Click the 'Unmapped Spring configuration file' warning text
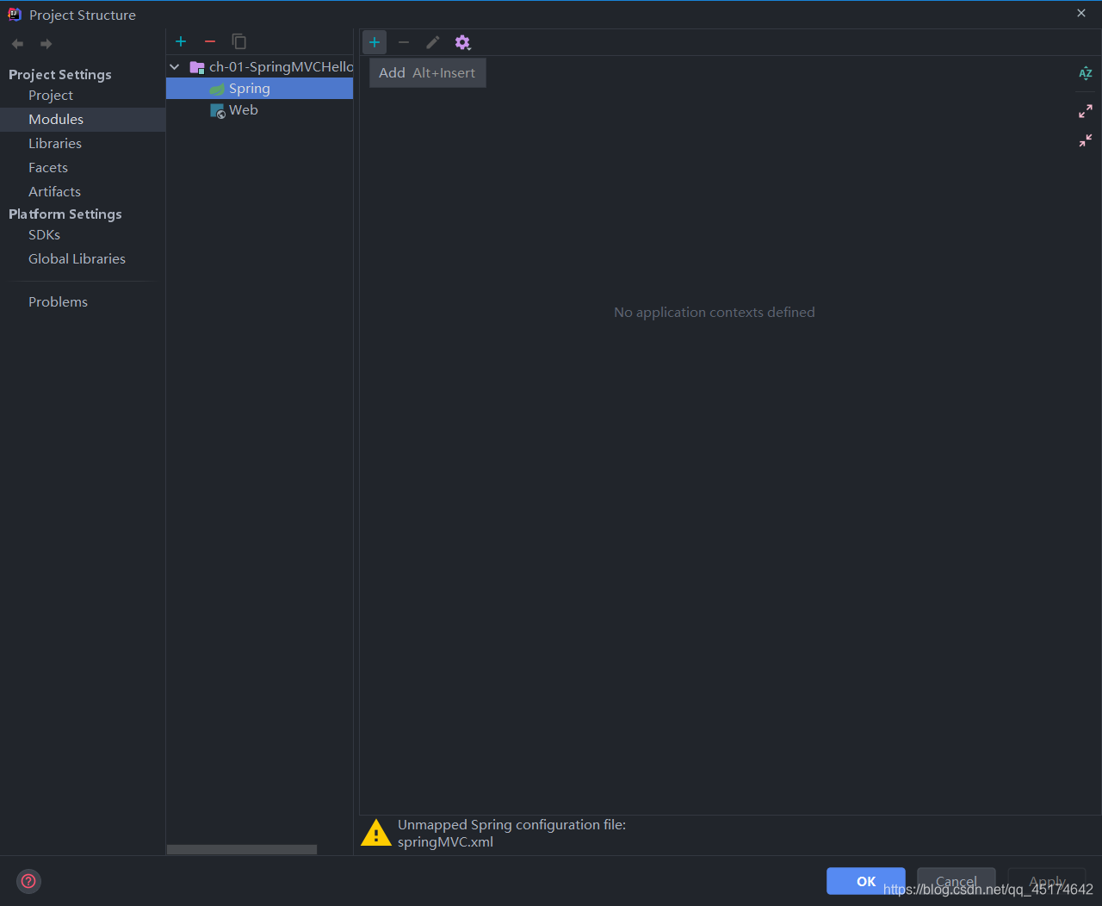This screenshot has height=906, width=1102. pyautogui.click(x=511, y=825)
